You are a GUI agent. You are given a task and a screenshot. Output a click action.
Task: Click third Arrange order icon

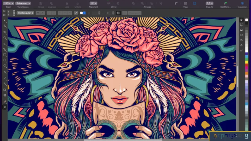coord(152,3)
